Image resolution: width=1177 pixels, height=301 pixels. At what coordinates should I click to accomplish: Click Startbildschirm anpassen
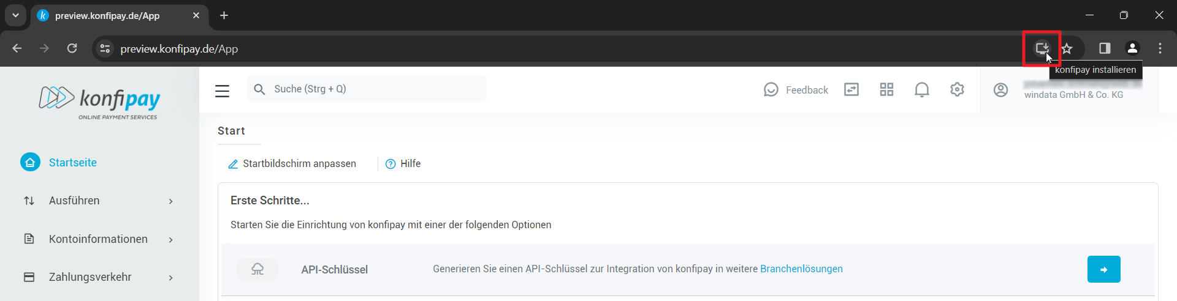[292, 164]
